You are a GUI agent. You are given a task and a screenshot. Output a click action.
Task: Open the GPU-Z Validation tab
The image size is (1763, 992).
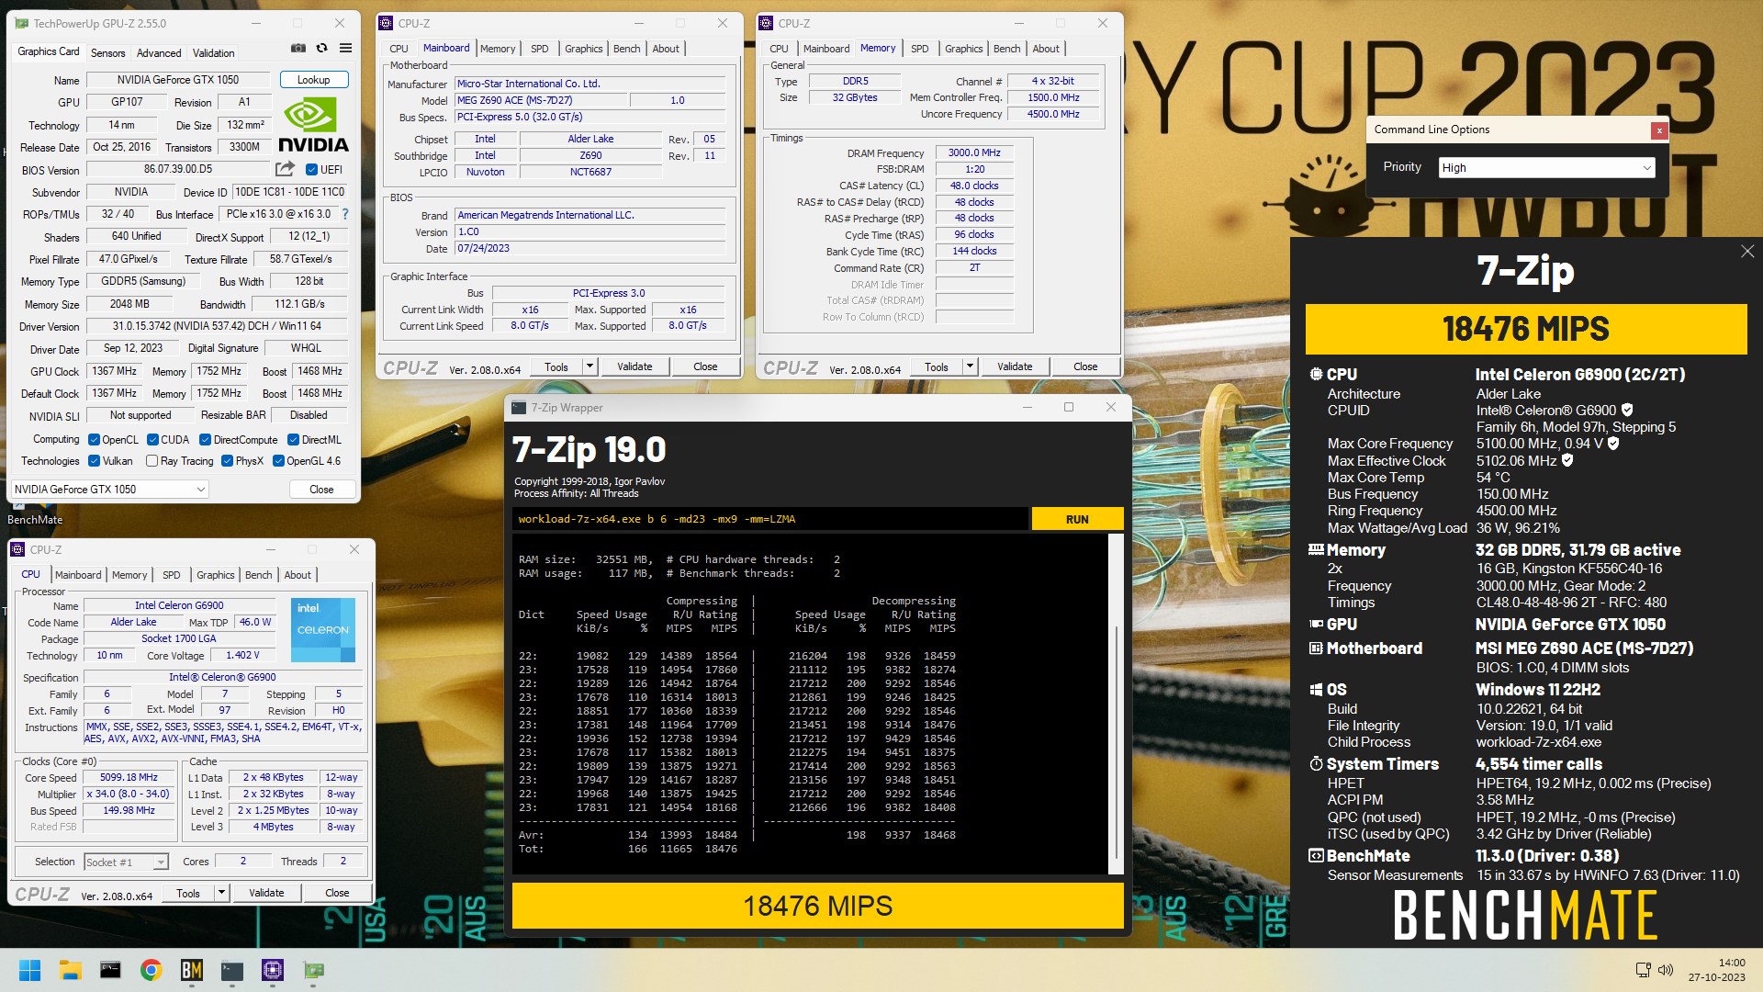coord(213,53)
